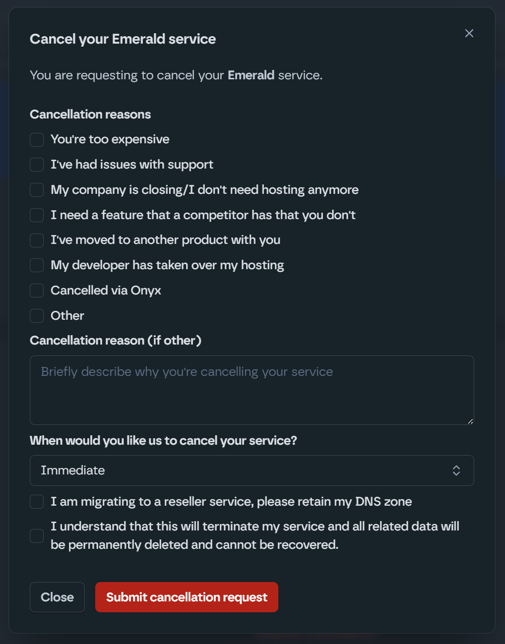Viewport: 505px width, 644px height.
Task: Close the cancellation dialog with X icon
Action: [x=469, y=33]
